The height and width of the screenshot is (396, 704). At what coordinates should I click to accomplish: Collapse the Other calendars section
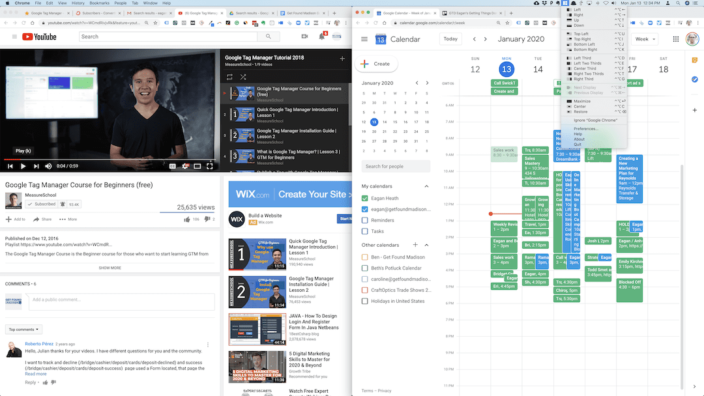[426, 245]
